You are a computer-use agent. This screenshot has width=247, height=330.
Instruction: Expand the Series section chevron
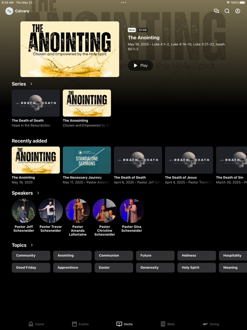[x=31, y=84]
